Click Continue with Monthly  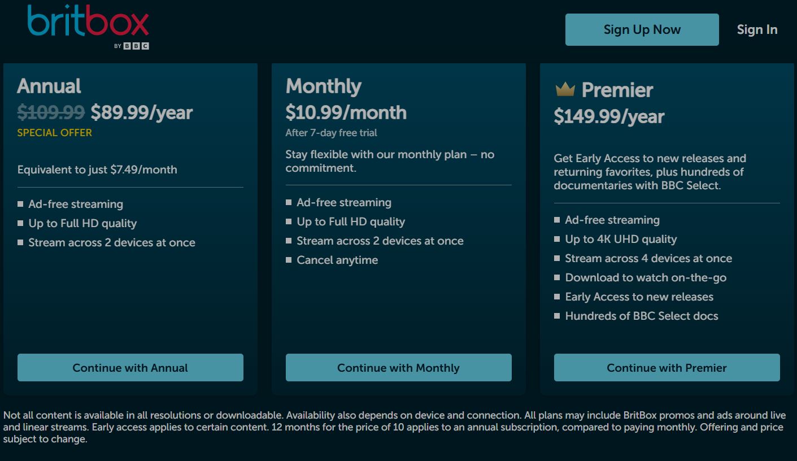(x=398, y=367)
